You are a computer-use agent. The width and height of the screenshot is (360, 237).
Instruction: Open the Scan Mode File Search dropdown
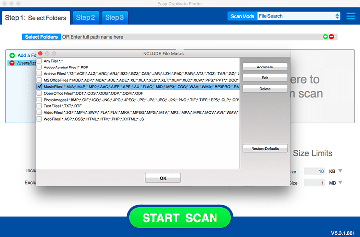coord(299,16)
